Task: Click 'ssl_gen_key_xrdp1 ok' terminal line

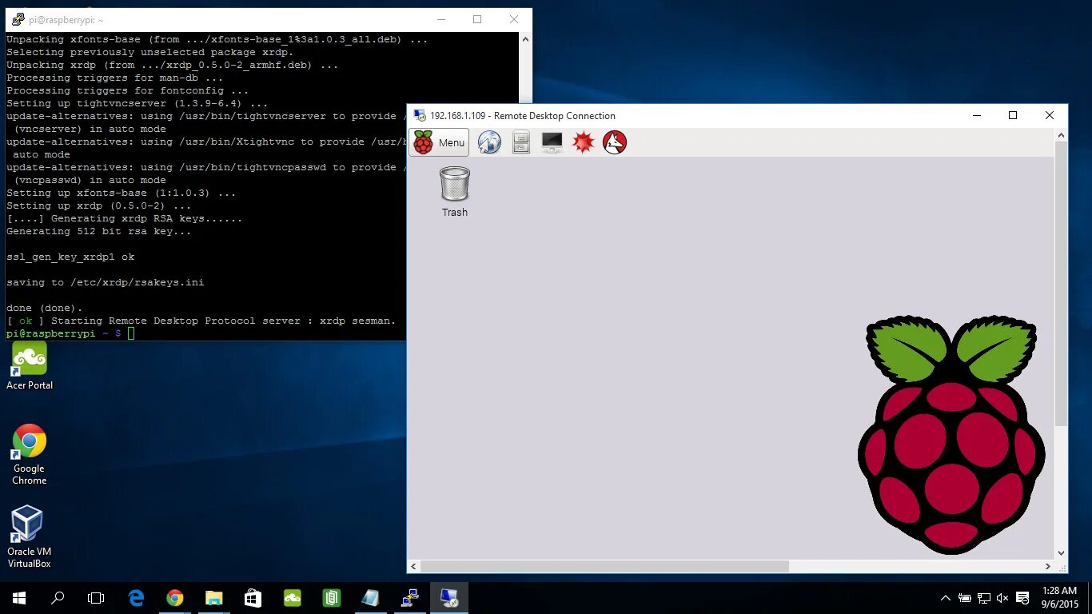Action: coord(70,257)
